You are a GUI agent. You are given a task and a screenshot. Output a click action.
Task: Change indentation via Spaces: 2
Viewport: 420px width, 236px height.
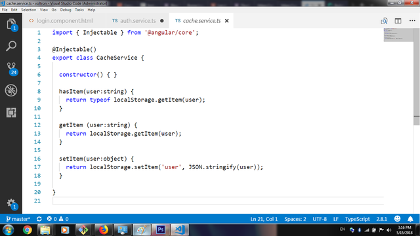click(295, 219)
